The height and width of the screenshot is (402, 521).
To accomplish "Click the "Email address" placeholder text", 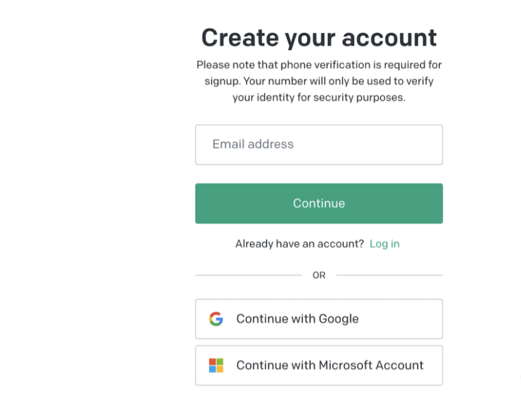I will 253,145.
